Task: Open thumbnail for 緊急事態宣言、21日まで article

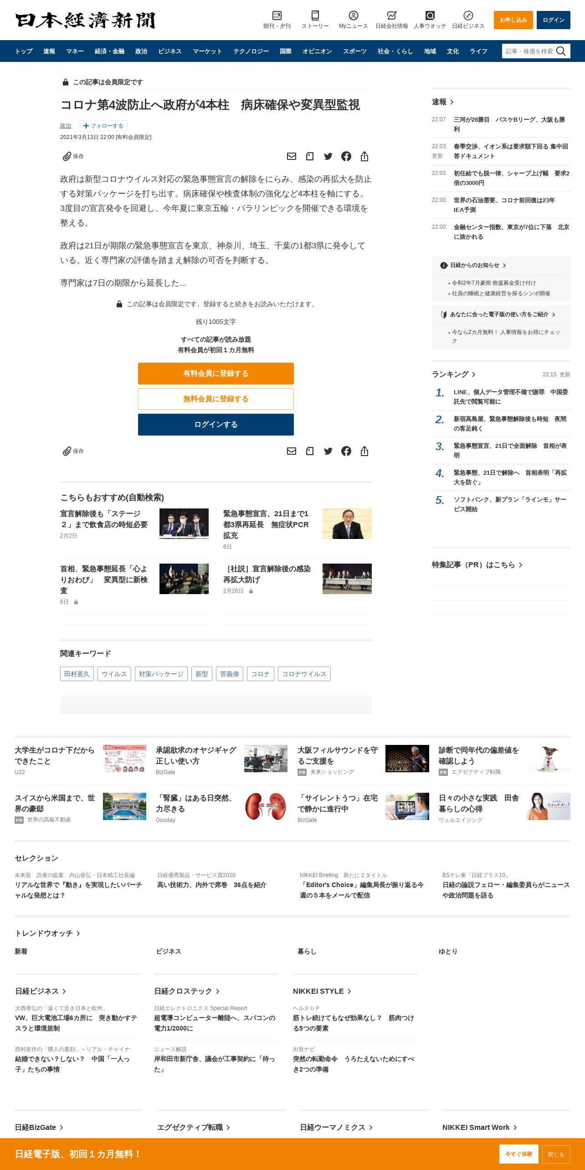Action: 347,524
